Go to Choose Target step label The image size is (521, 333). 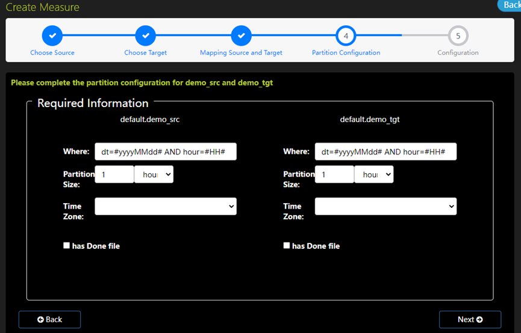pos(146,53)
